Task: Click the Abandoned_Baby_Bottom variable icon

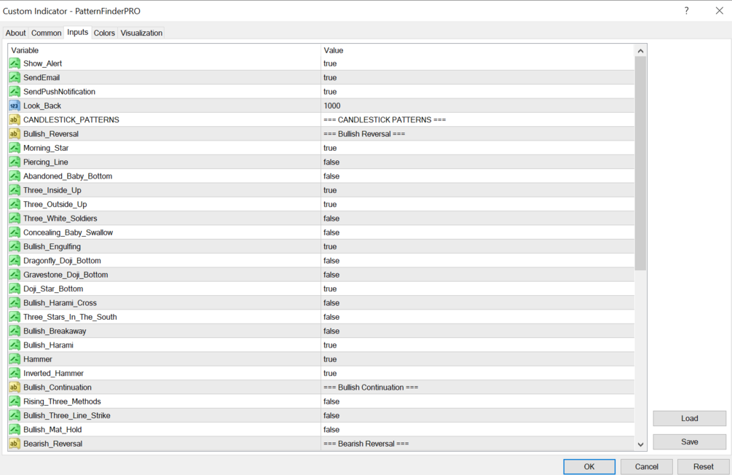Action: click(x=15, y=176)
